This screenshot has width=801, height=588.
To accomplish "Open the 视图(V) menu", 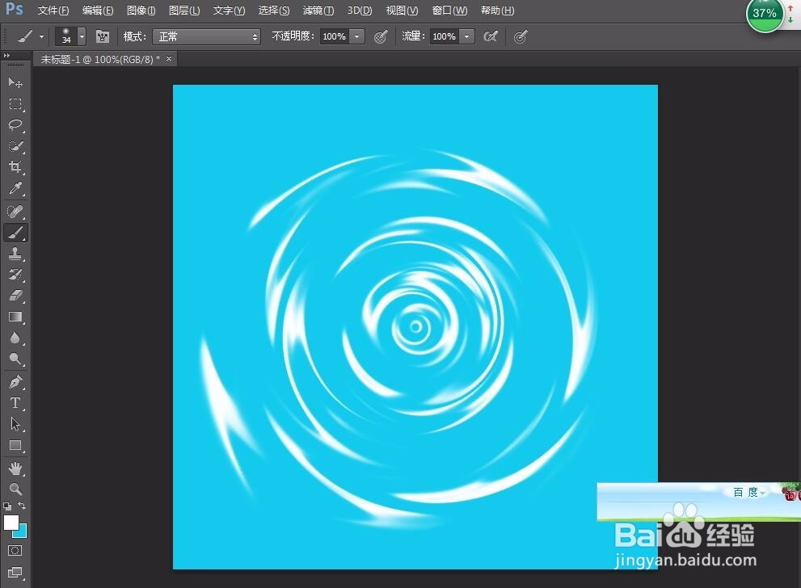I will point(402,10).
